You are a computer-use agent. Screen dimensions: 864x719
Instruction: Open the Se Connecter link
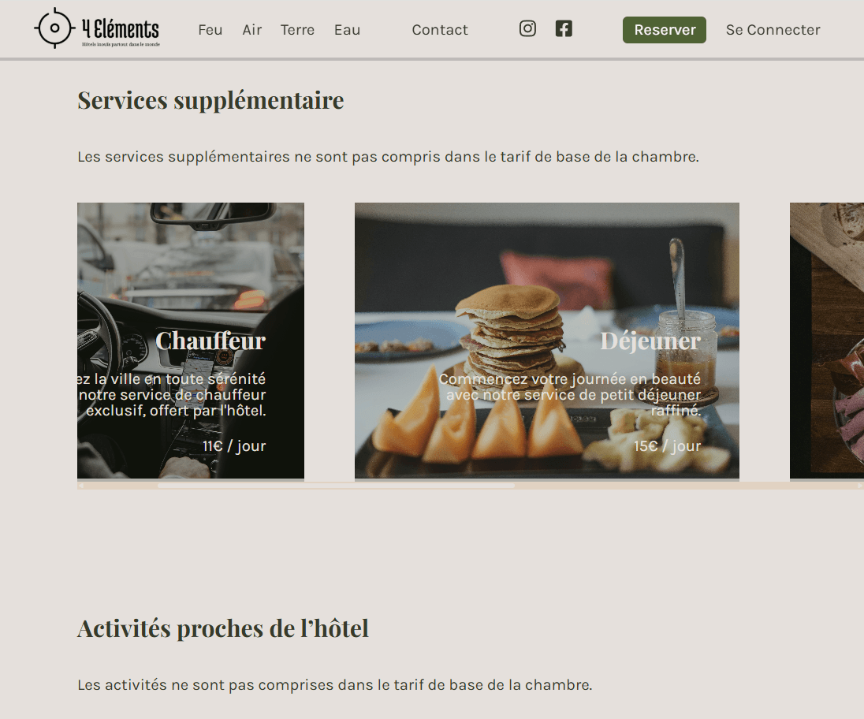click(x=773, y=30)
